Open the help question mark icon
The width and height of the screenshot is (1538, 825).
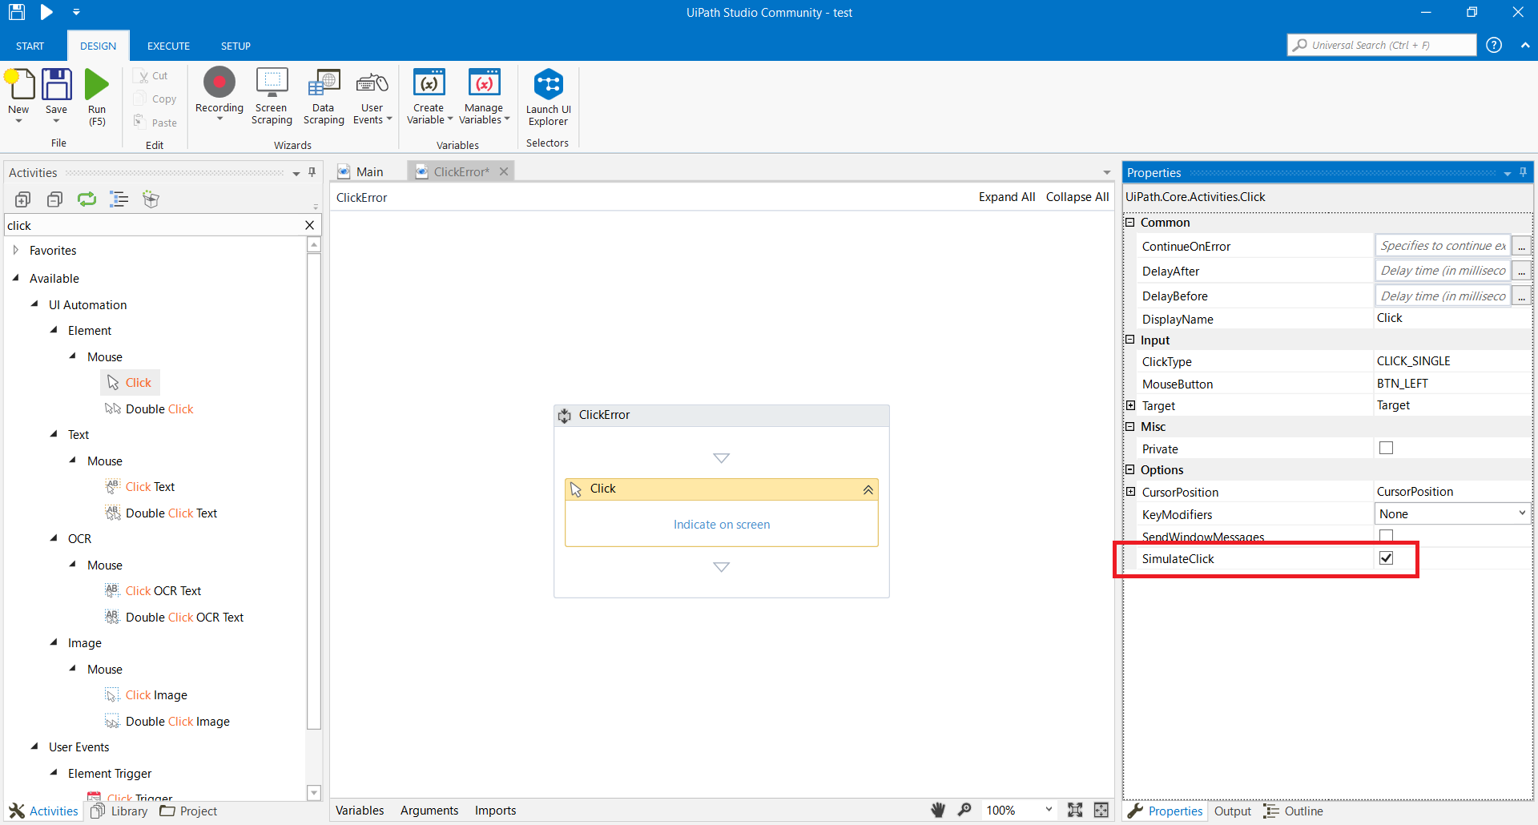(1494, 45)
